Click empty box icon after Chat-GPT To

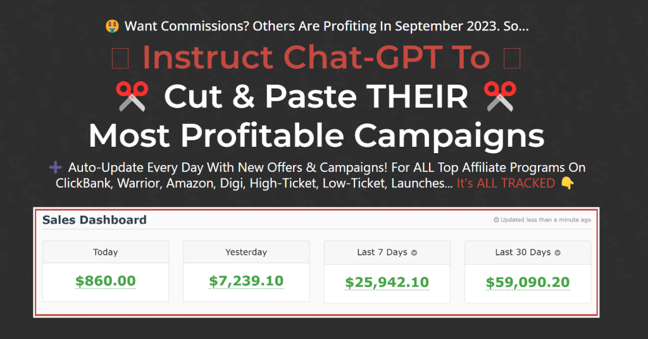coord(512,58)
